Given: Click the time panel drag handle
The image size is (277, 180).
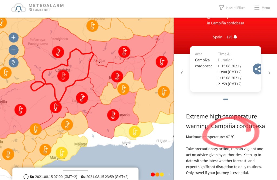Looking at the screenshot, I should 75,171.
